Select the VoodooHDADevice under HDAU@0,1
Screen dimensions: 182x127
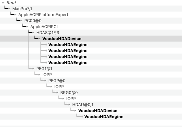pyautogui.click(x=98, y=110)
